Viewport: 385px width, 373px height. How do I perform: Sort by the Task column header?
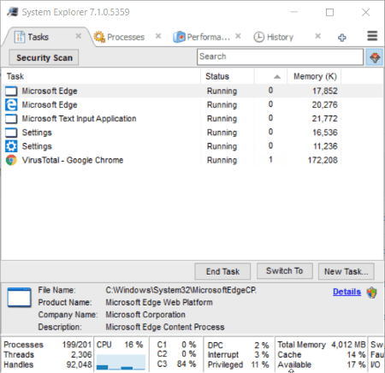tap(101, 76)
